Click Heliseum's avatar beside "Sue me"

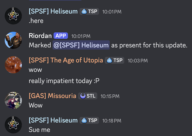(13, 125)
